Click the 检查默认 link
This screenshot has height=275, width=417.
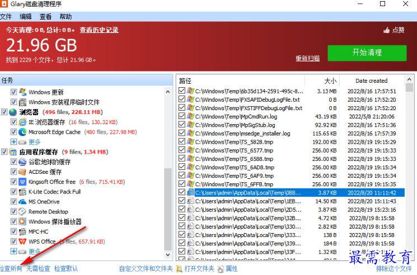click(x=66, y=269)
